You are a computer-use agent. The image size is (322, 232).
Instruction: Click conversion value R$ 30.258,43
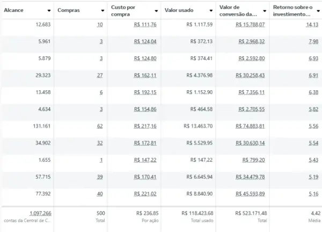(250, 75)
